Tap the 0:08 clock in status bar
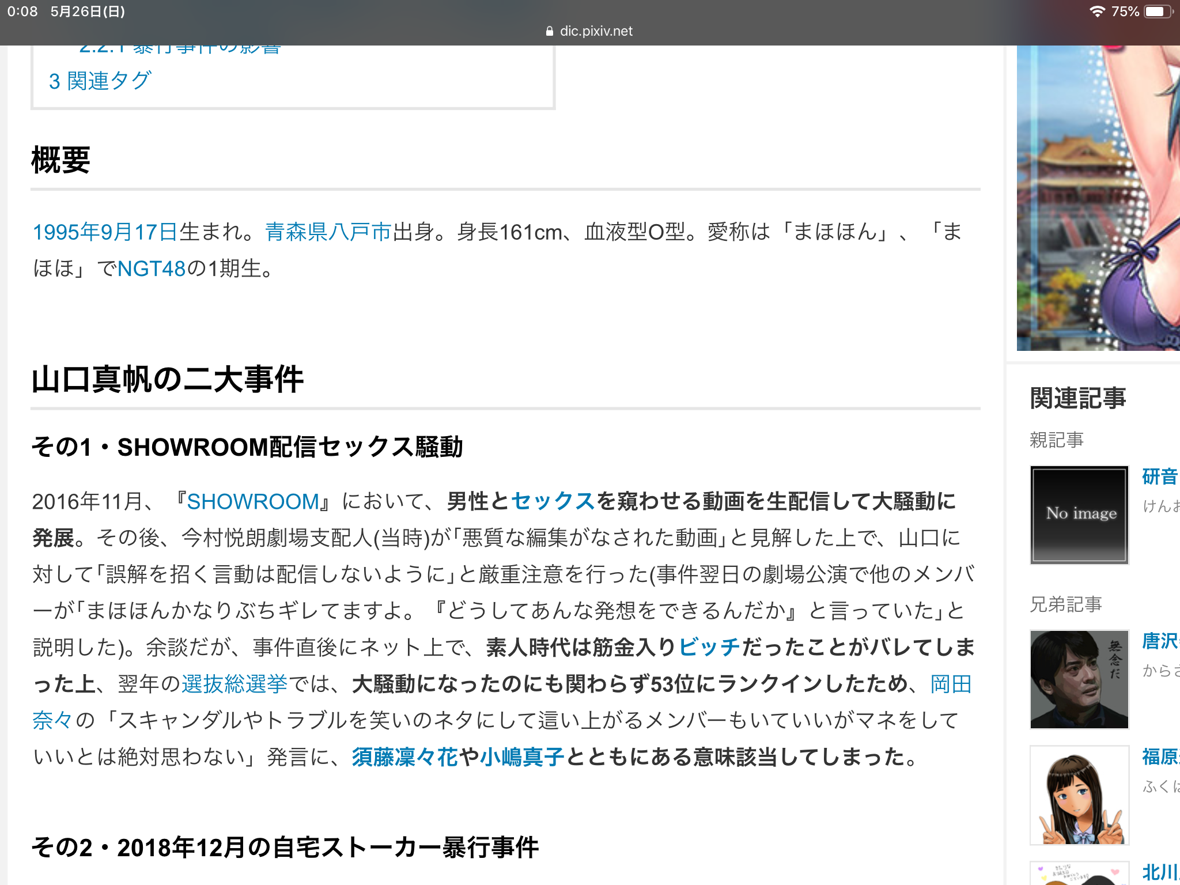1180x885 pixels. tap(22, 12)
